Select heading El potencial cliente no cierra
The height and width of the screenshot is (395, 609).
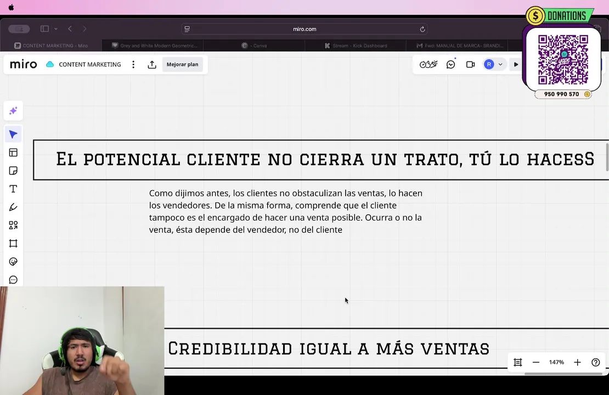tap(325, 159)
